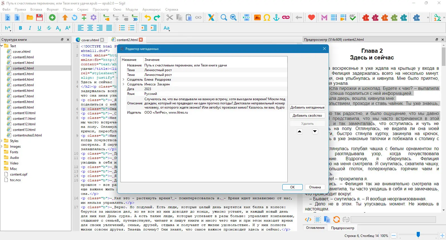Open the Файл menu

[x=6, y=9]
